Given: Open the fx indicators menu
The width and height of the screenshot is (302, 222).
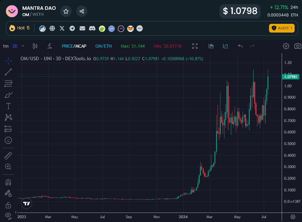Looking at the screenshot, I should (x=49, y=46).
